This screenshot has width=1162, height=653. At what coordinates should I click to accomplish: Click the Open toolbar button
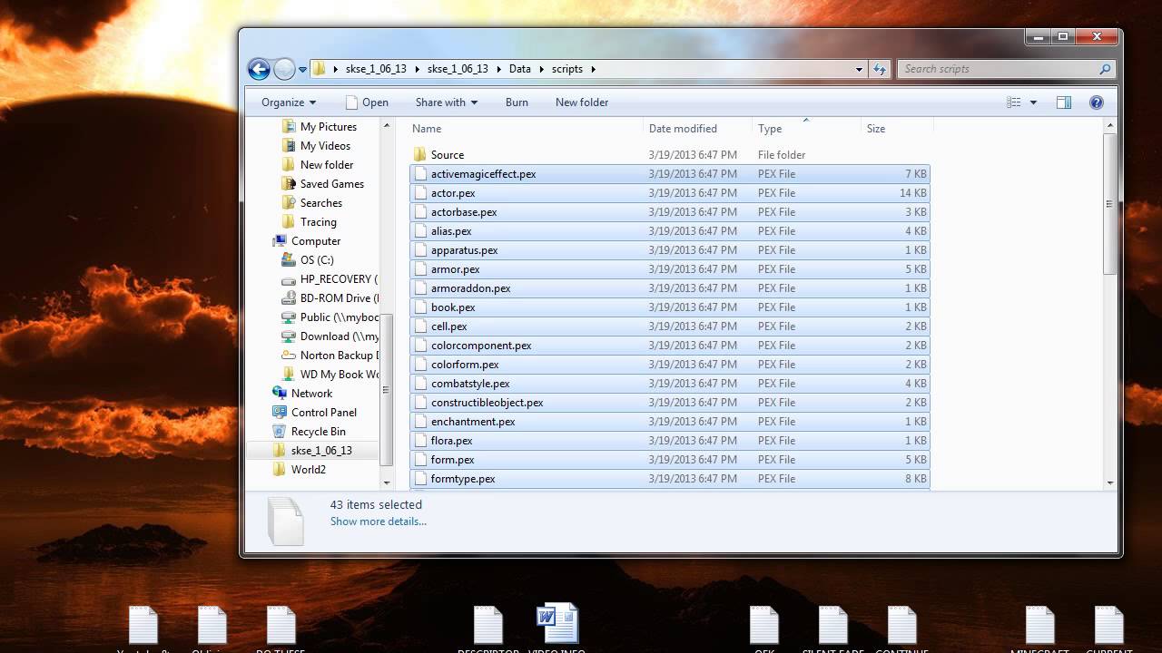(367, 102)
